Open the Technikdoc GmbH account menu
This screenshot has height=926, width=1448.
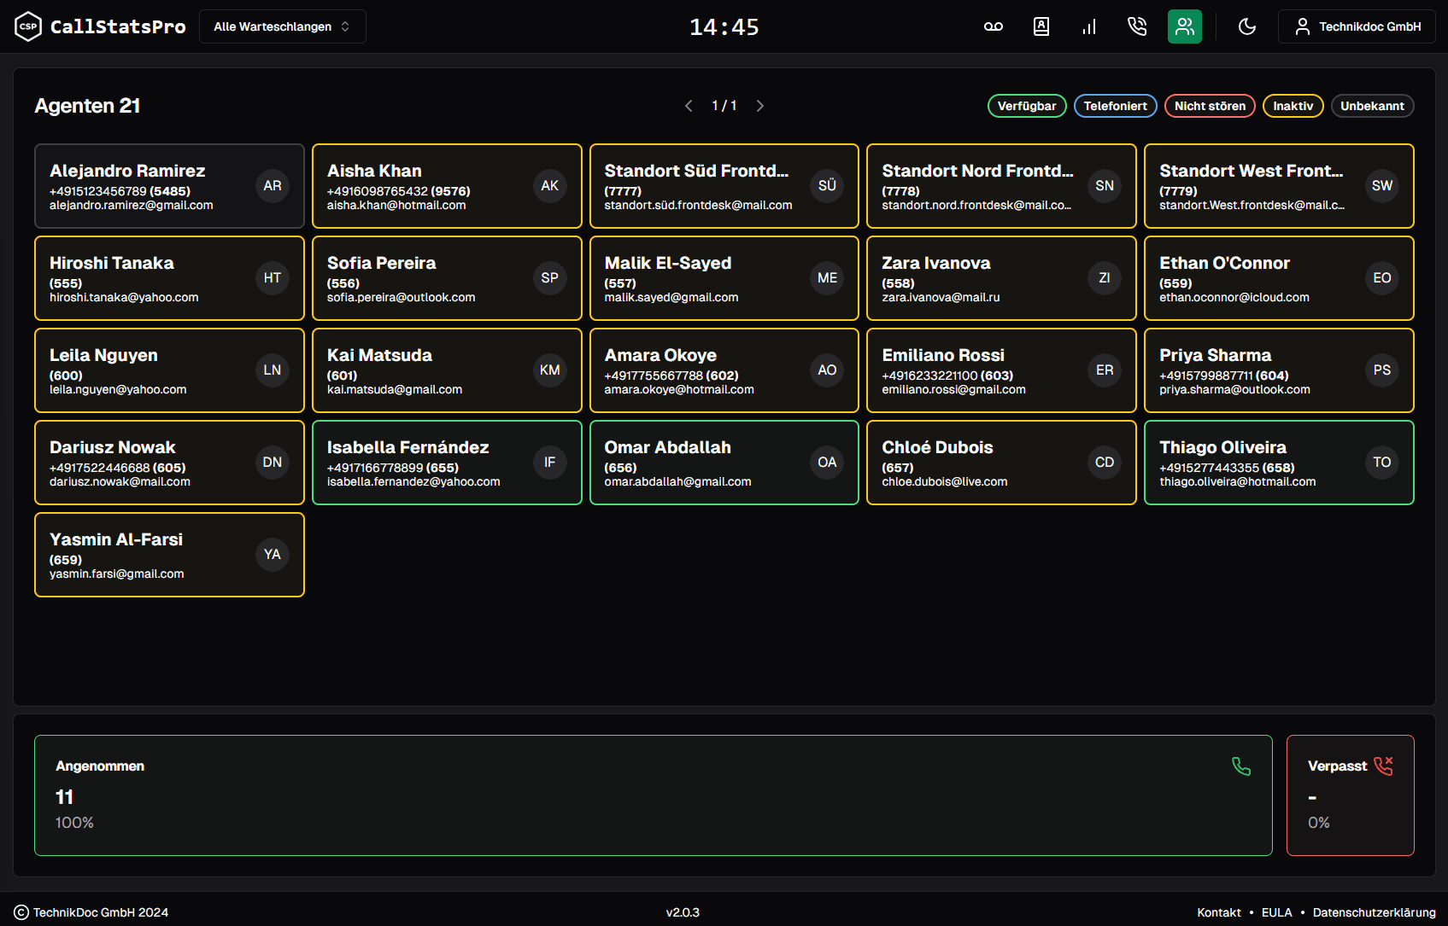point(1357,26)
